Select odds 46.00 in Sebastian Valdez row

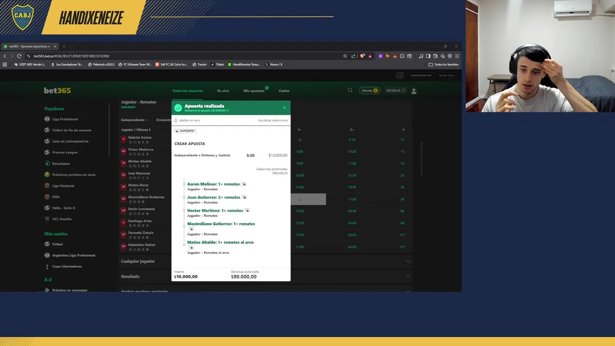tap(352, 247)
